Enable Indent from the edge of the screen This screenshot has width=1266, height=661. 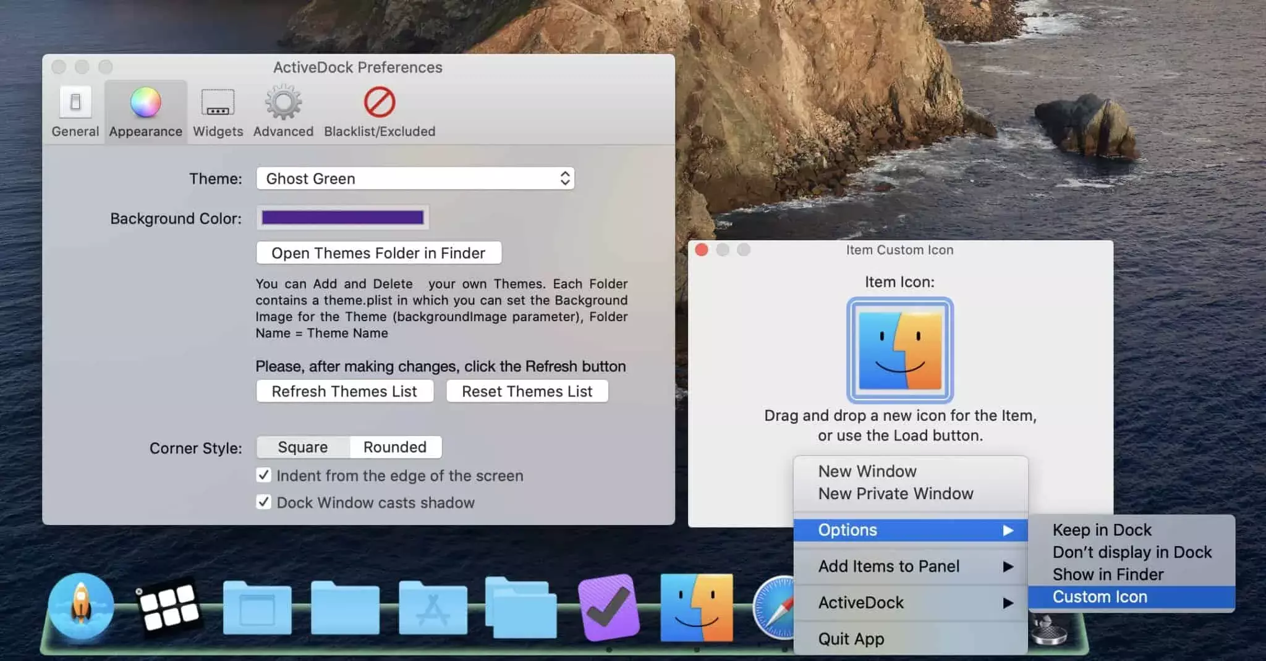click(263, 475)
